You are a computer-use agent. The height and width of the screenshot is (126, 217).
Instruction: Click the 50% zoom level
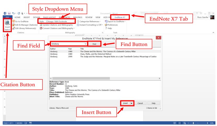click(x=212, y=123)
